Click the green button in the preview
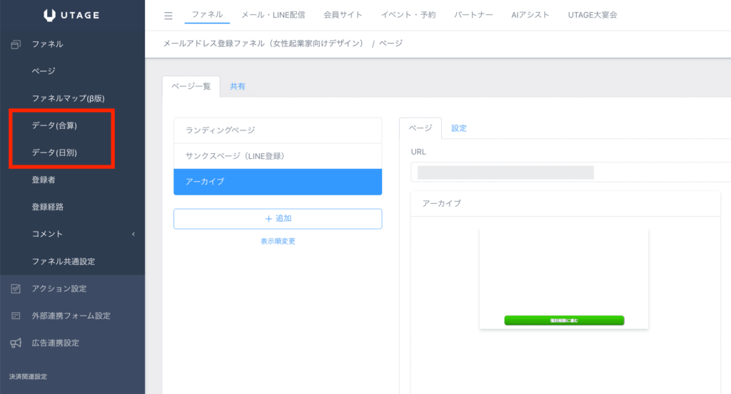 click(564, 321)
